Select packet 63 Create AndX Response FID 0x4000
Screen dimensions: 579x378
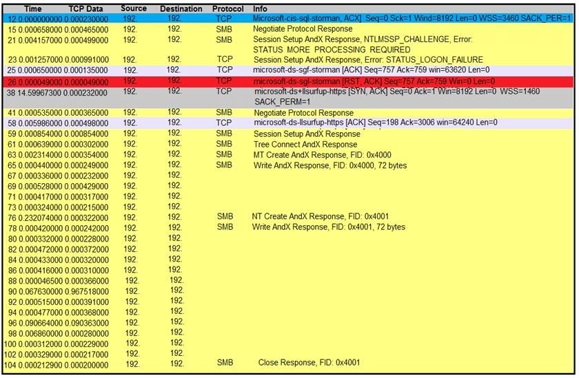[288, 155]
